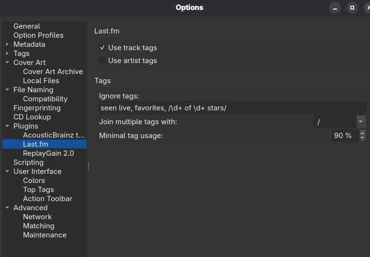Screen dimensions: 370x257
Task: Open the General options page
Action: click(x=26, y=26)
